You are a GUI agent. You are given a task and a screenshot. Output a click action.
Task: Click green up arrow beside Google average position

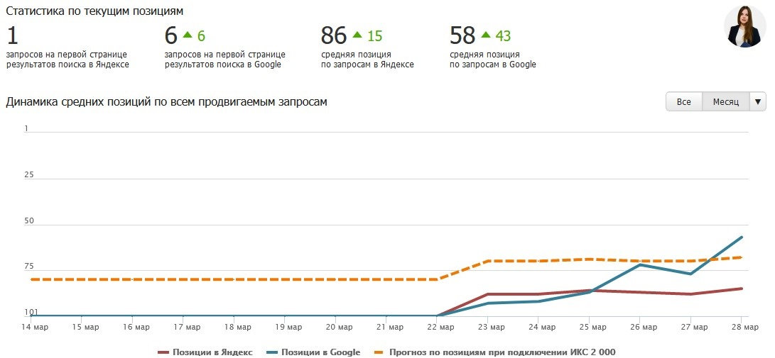click(486, 35)
